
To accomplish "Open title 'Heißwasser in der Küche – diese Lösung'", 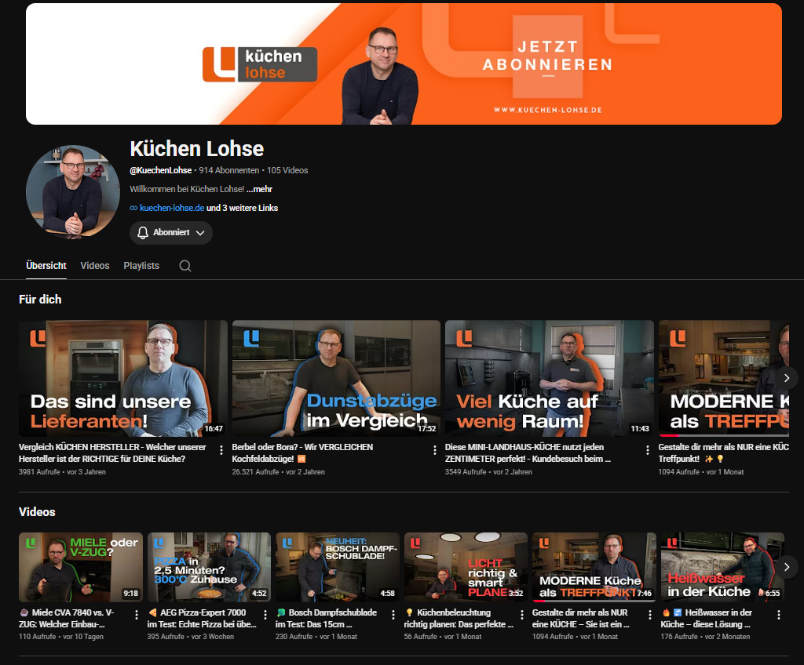I will tap(707, 619).
